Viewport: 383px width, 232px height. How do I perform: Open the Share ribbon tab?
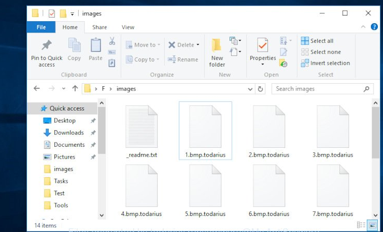tap(100, 27)
